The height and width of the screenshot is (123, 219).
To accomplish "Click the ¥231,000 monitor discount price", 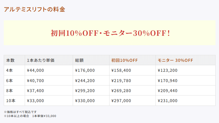I will [168, 101].
